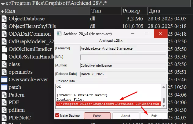Click the PDF dll file icon
This screenshot has width=193, height=124.
[x=4, y=102]
